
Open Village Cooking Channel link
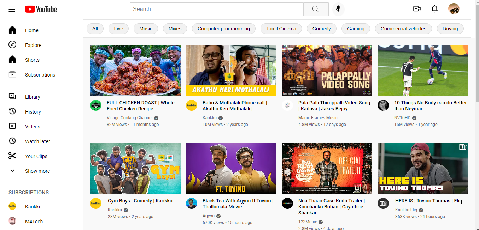(x=129, y=118)
